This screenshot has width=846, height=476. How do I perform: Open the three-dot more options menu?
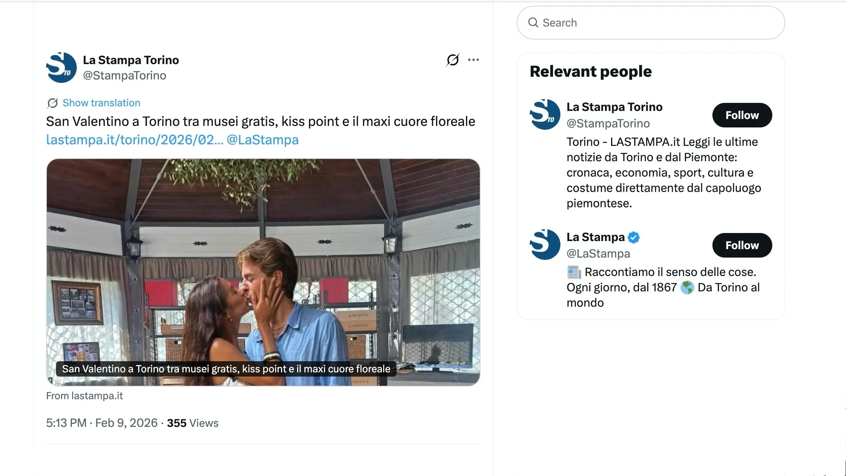(473, 60)
